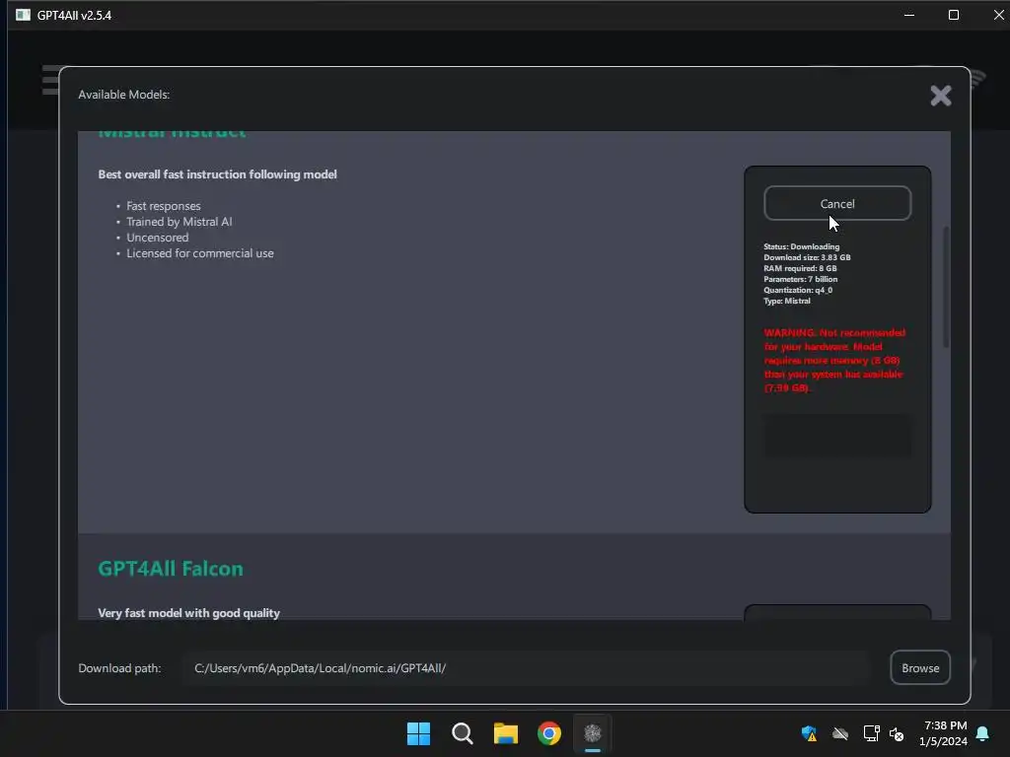Launch File Explorer from the taskbar
The image size is (1010, 757).
point(506,733)
